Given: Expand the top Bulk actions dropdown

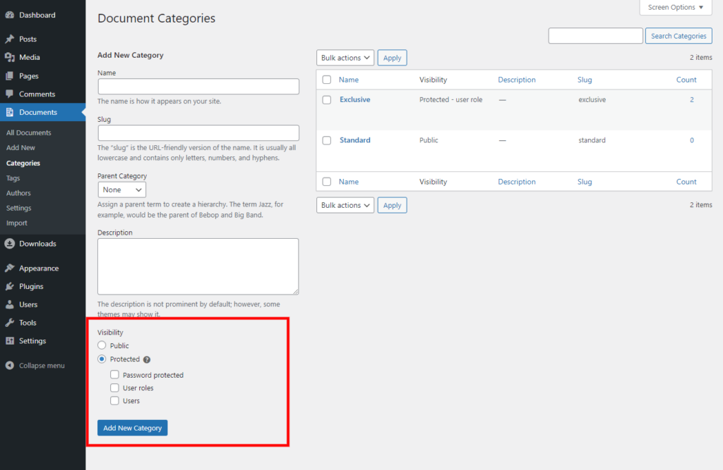Looking at the screenshot, I should coord(345,58).
